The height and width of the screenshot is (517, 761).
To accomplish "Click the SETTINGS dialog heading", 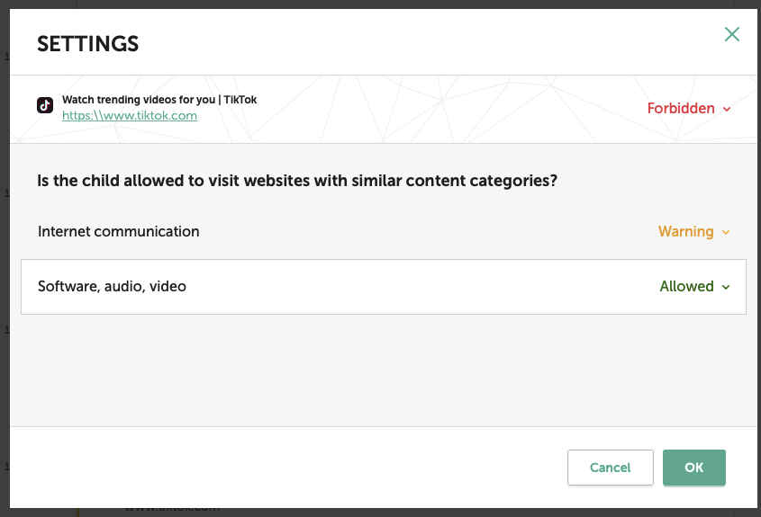I will pyautogui.click(x=88, y=43).
